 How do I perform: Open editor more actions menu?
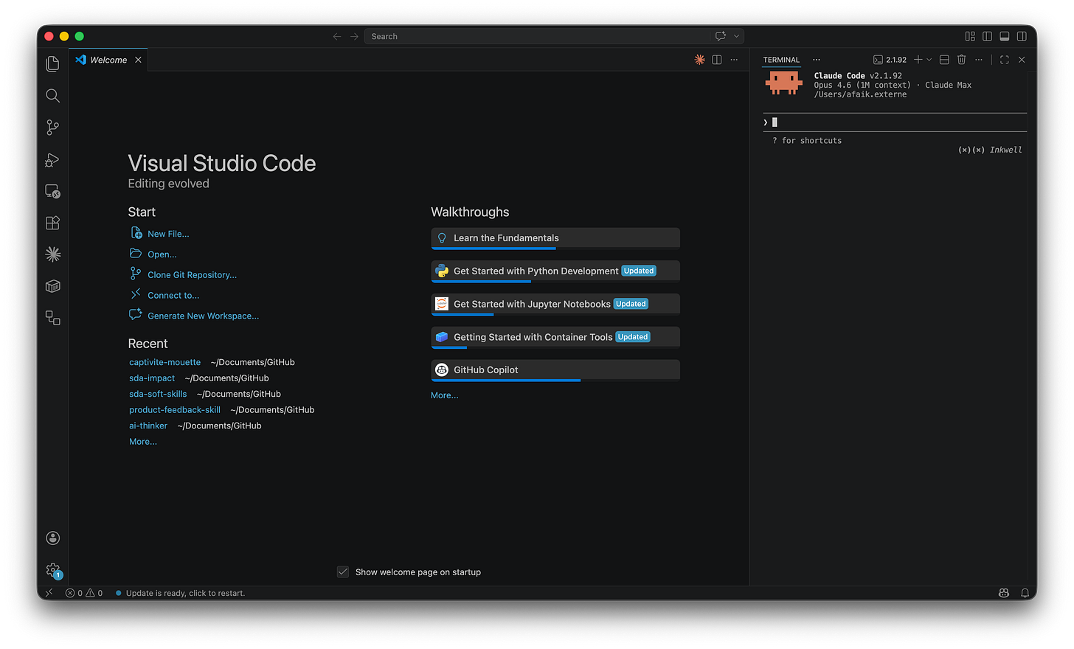(x=734, y=60)
